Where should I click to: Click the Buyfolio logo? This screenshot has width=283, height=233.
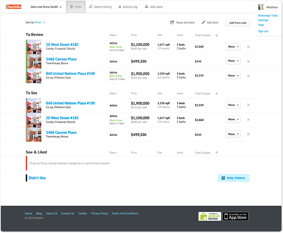click(13, 7)
